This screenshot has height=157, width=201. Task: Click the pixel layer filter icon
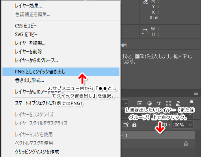(x=140, y=103)
